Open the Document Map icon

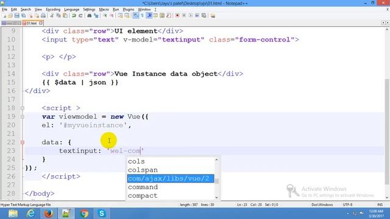(162, 16)
